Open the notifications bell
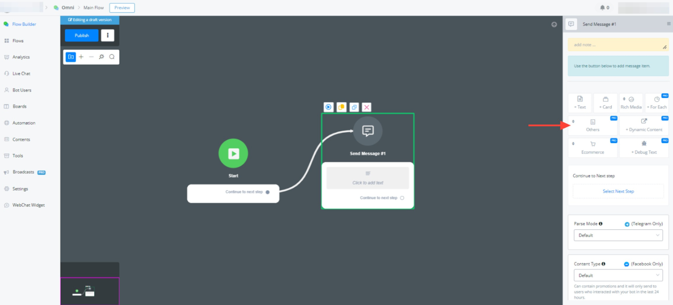 pyautogui.click(x=602, y=8)
